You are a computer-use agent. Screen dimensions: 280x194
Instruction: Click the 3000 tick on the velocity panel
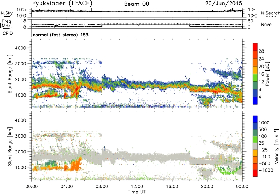pos(20,136)
